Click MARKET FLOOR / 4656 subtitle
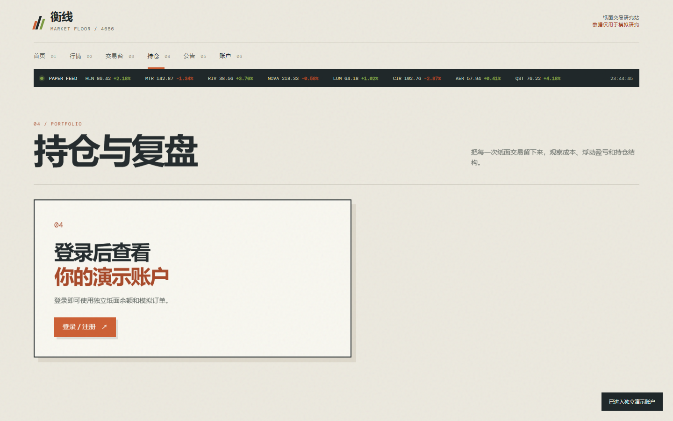The image size is (673, 421). click(82, 29)
